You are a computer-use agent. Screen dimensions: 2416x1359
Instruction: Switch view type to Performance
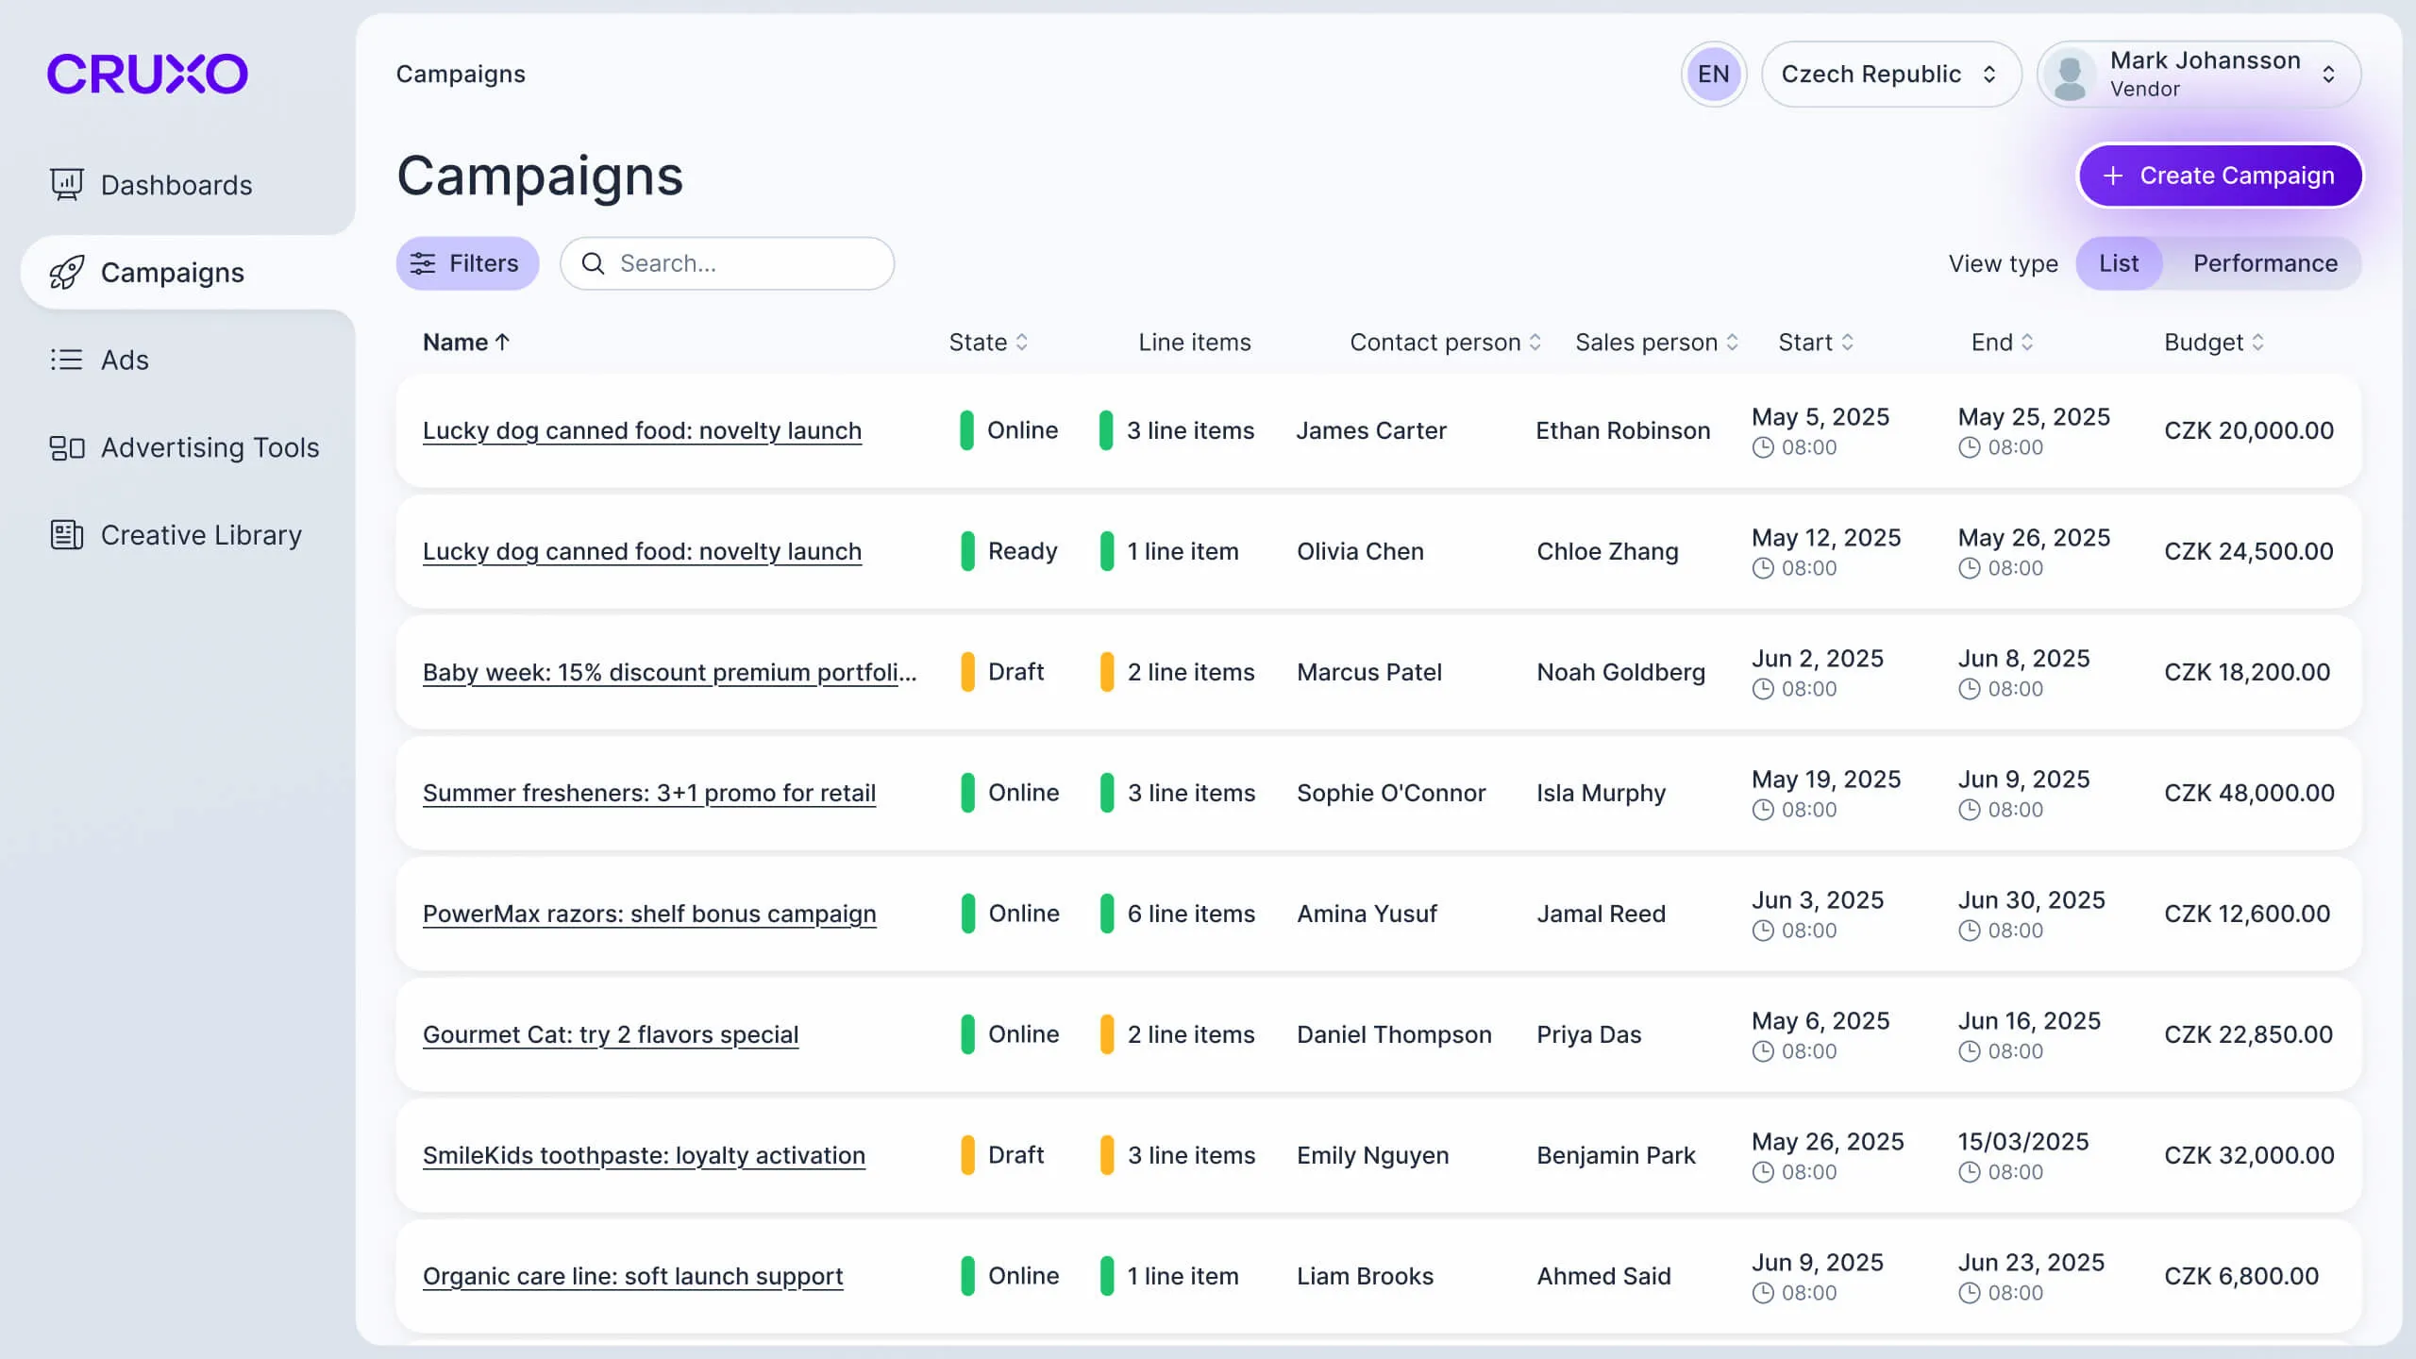pos(2264,263)
